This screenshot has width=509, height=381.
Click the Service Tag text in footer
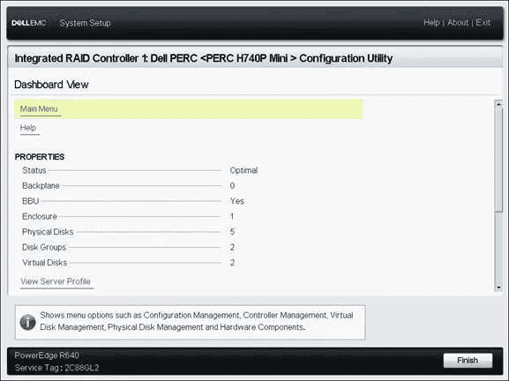click(56, 368)
